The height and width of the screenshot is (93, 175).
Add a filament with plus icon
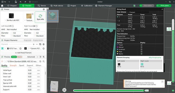click(x=33, y=44)
